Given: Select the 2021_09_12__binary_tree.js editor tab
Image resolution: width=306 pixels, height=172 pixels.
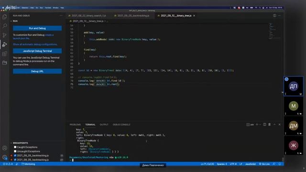Looking at the screenshot, I should click(176, 16).
